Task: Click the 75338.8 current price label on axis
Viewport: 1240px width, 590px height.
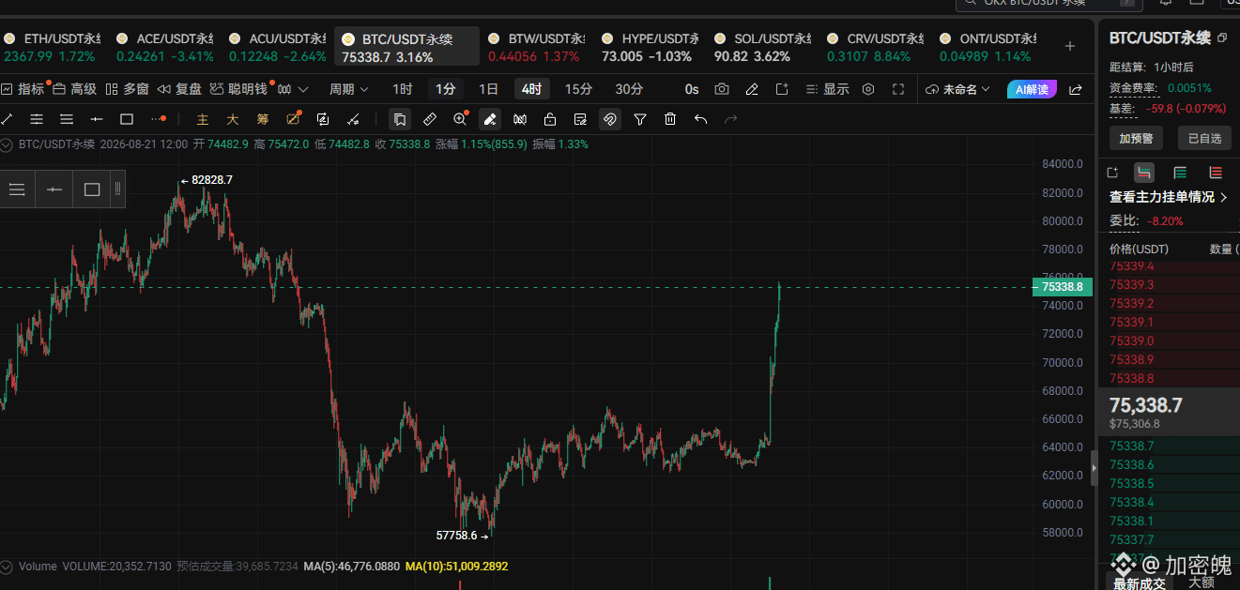Action: [1063, 287]
